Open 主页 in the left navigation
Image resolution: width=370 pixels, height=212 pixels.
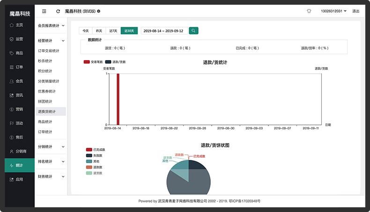pos(17,25)
